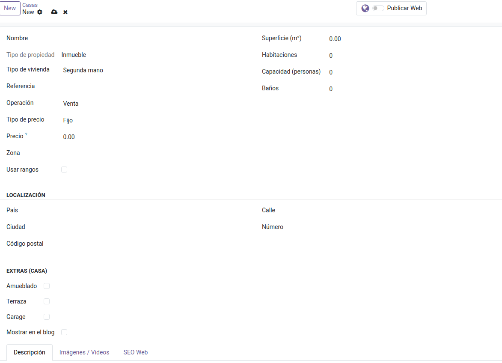
Task: Select the Descripción tab
Action: (x=29, y=352)
